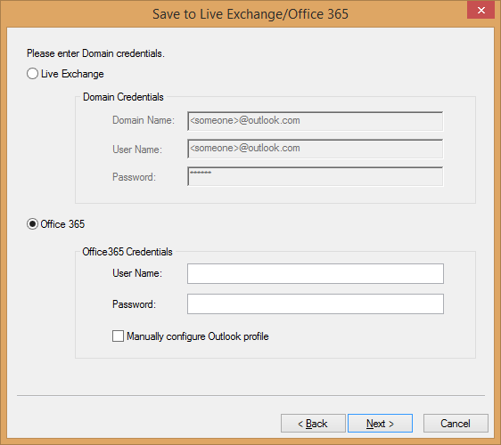Select the Live Exchange radio button
Screen dimensions: 501x445
[33, 74]
